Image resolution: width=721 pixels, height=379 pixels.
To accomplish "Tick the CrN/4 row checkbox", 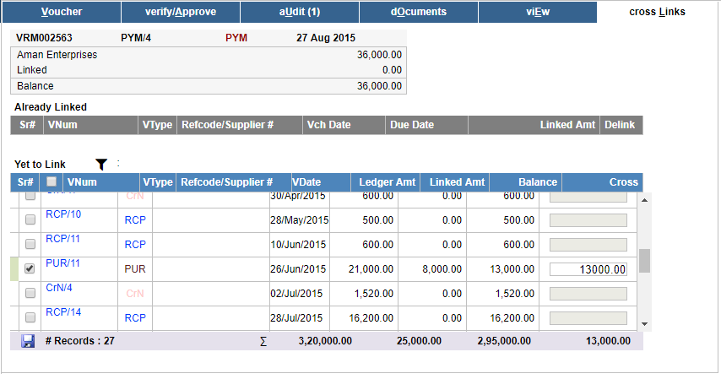I will click(x=30, y=293).
